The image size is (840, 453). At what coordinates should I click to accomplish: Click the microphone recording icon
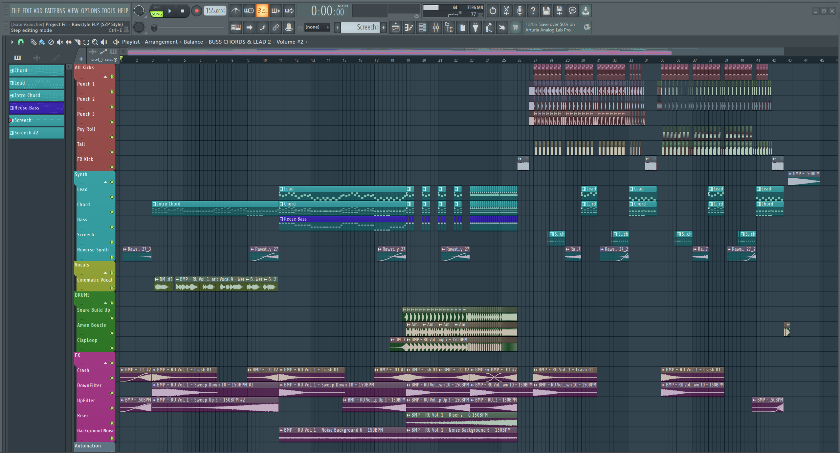click(x=519, y=11)
